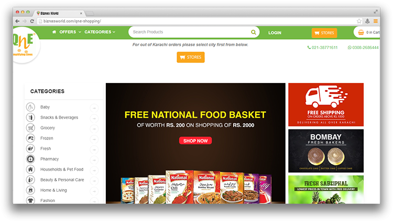393x222 pixels.
Task: Click the cart basket icon
Action: (361, 32)
